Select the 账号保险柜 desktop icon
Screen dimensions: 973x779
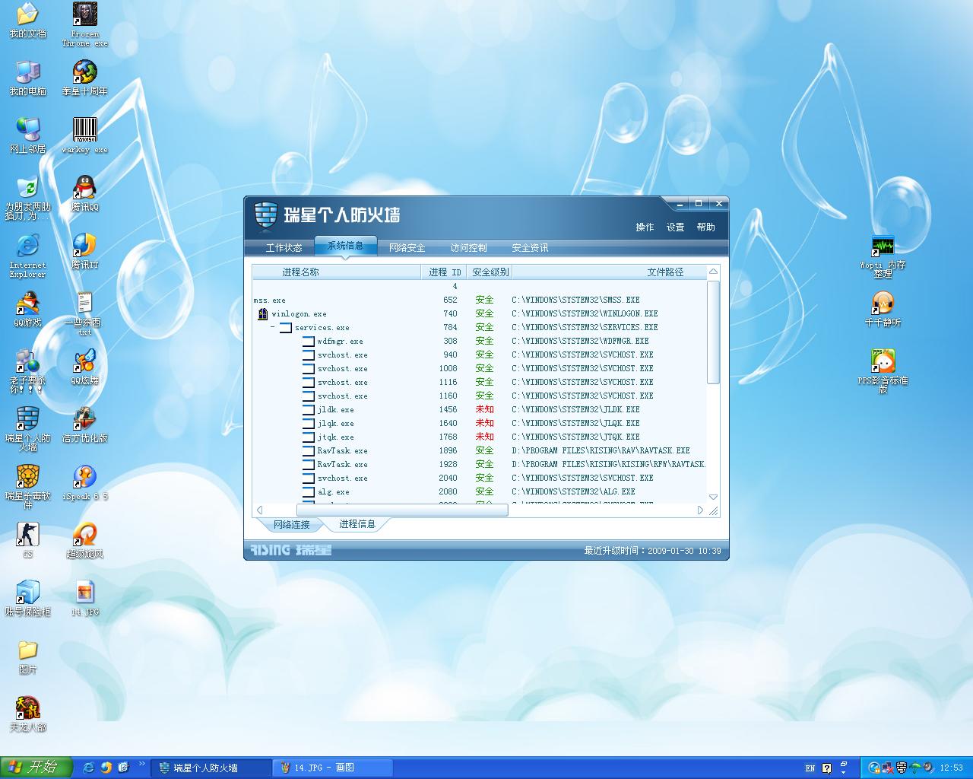(x=27, y=599)
